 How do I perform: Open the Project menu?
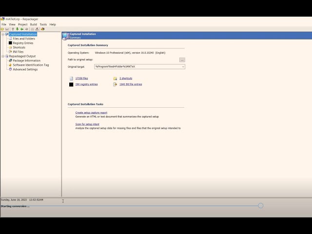(23, 24)
